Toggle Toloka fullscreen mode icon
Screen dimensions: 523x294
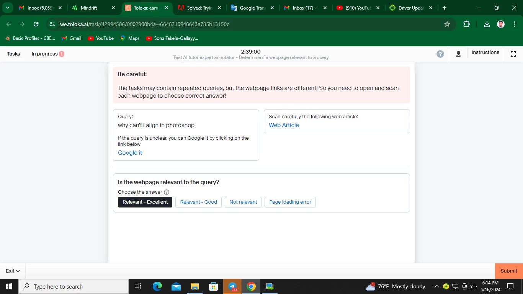(x=513, y=54)
